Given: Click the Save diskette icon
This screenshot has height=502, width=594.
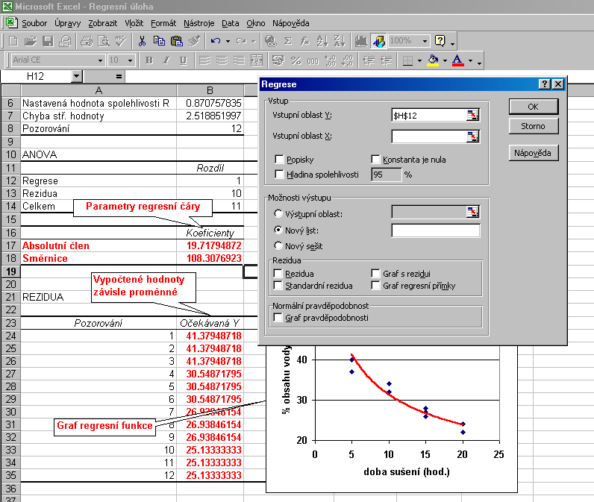Looking at the screenshot, I should click(48, 41).
